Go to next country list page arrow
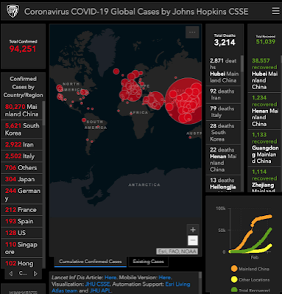The width and height of the screenshot is (282, 294). tap(35, 273)
